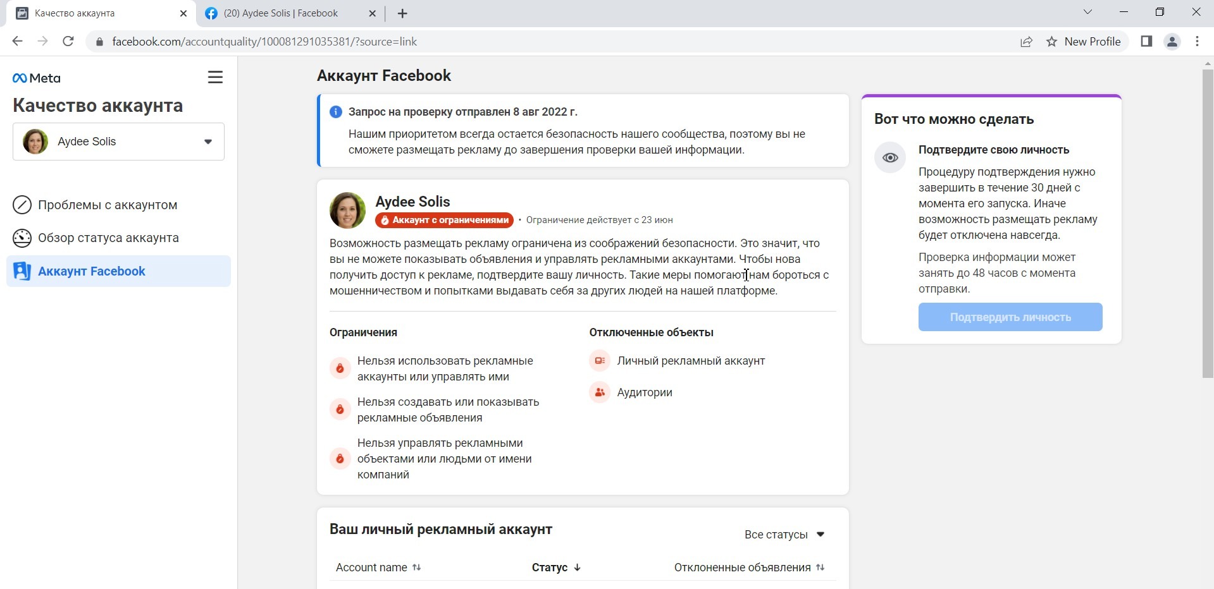Click the Aydee Solis profile photo in card
Viewport: 1214px width, 589px height.
[347, 210]
